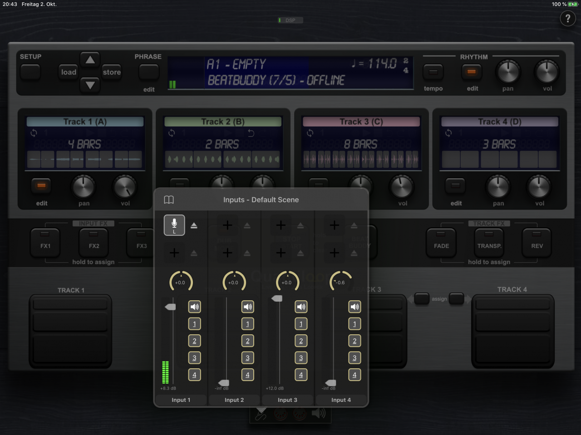The image size is (581, 435).
Task: Tap the speaker icon in bottom toolbar
Action: click(x=319, y=413)
